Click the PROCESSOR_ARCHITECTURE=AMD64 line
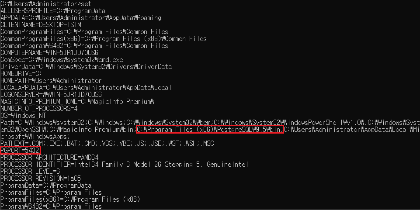 coord(49,158)
